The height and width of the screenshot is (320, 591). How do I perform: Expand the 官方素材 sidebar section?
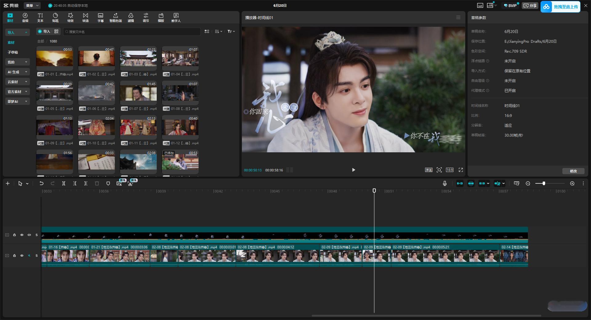(x=17, y=92)
